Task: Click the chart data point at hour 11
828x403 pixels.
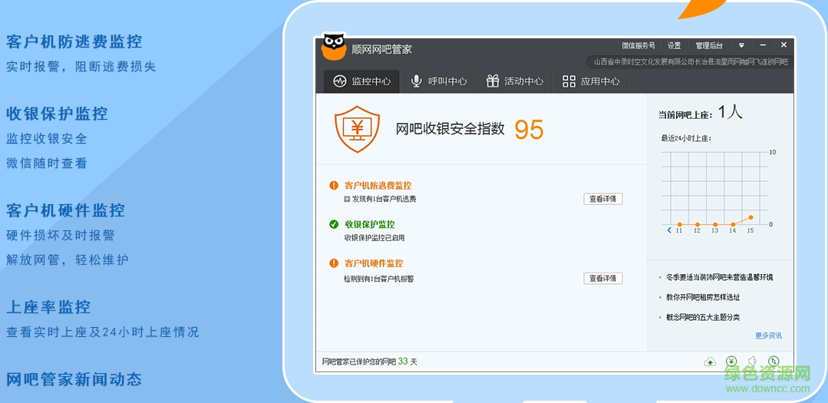Action: click(680, 224)
